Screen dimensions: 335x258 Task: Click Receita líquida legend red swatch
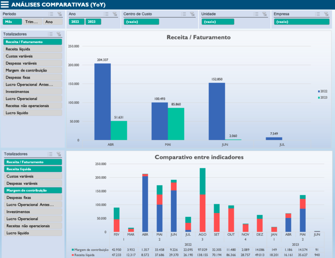click(73, 255)
